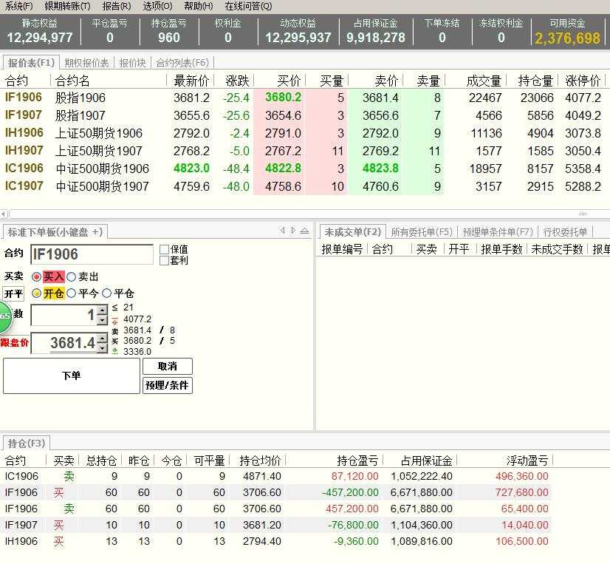Click the 合约 input field IF1906
This screenshot has height=564, width=610.
pyautogui.click(x=92, y=254)
